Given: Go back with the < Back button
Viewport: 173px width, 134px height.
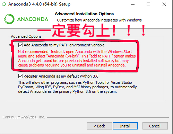Looking at the screenshot, I should point(99,126).
